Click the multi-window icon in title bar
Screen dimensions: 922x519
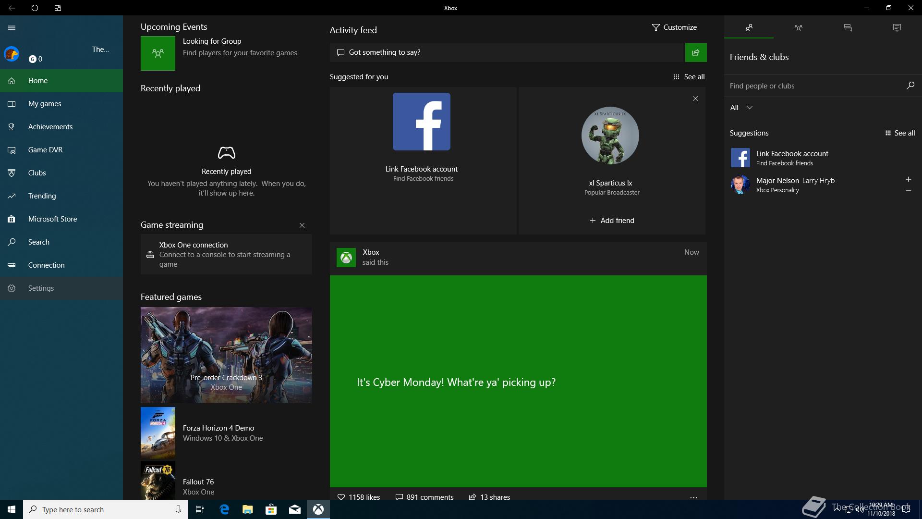point(58,8)
